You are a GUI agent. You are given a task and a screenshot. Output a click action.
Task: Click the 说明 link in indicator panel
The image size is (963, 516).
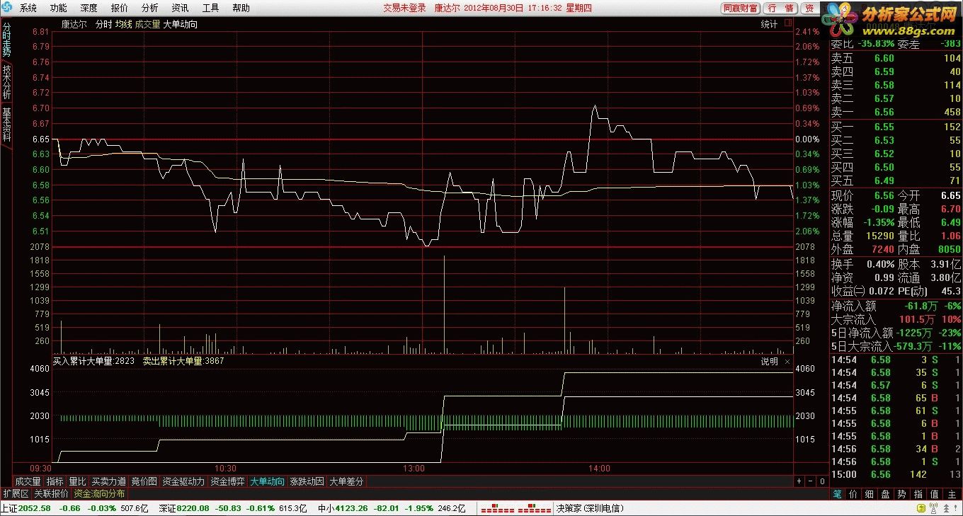(x=770, y=362)
